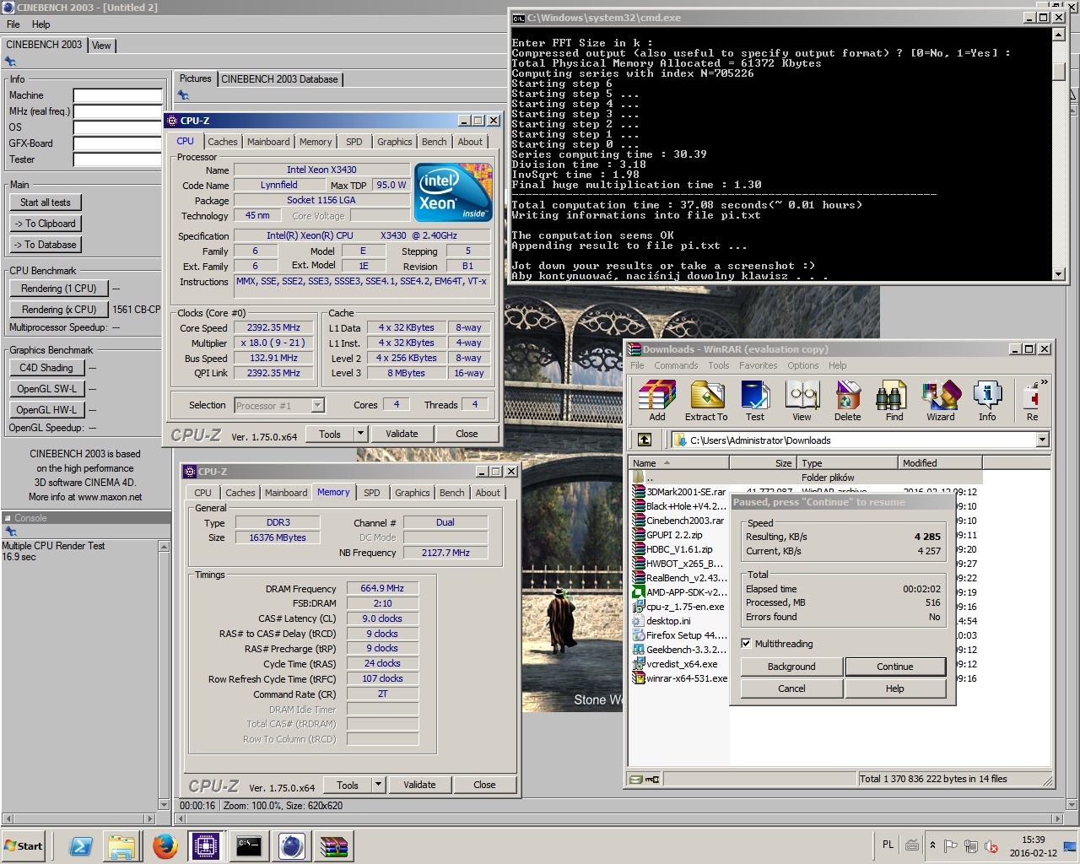This screenshot has width=1080, height=864.
Task: Click the WinRAR View icon
Action: tap(802, 402)
